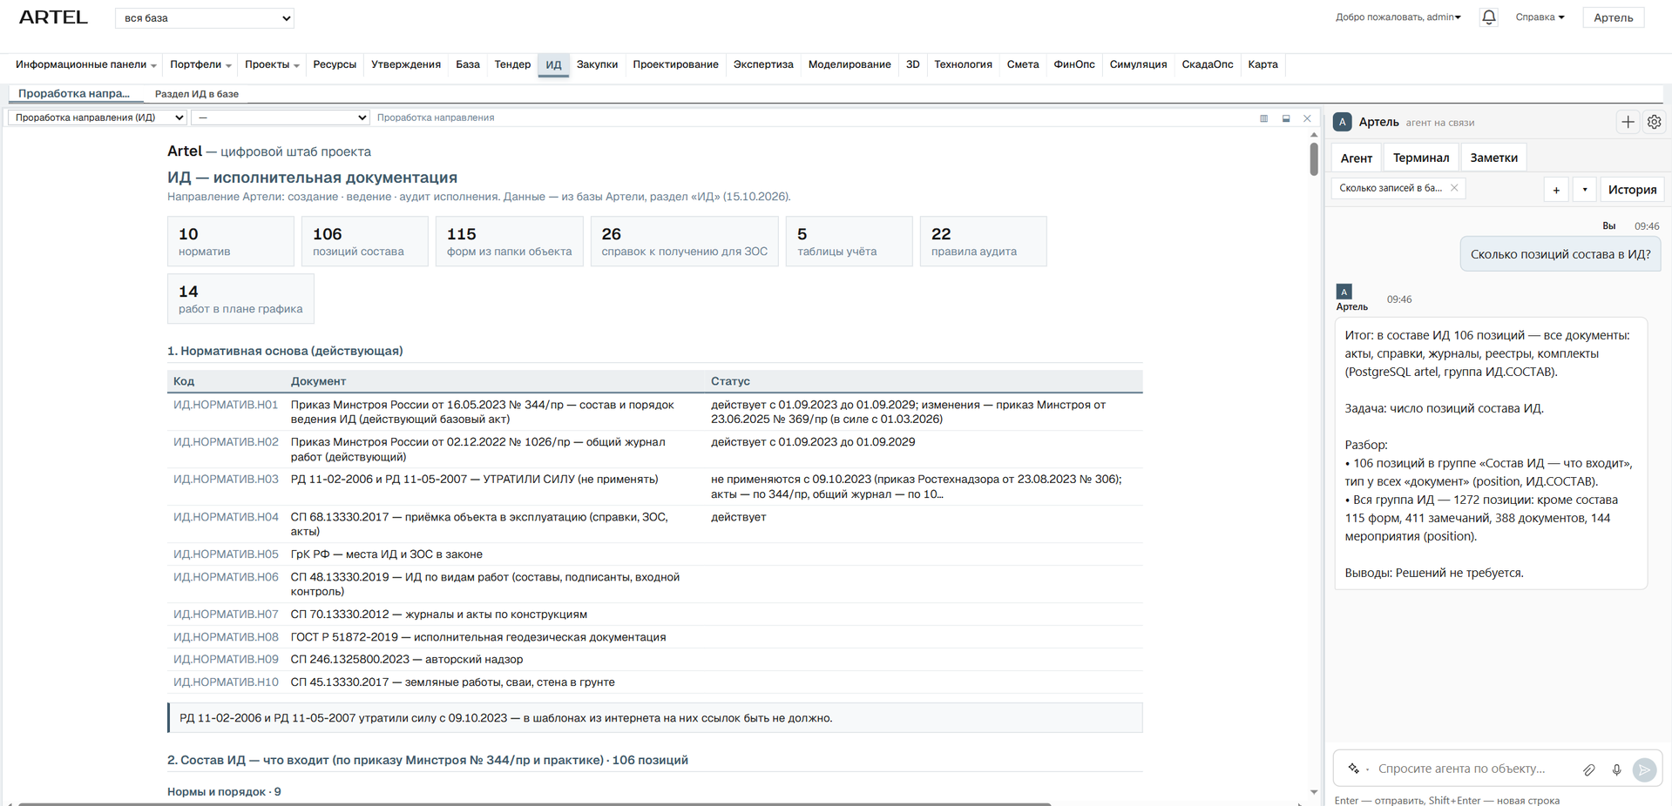The height and width of the screenshot is (806, 1672).
Task: Open the Справка help menu
Action: (x=1540, y=17)
